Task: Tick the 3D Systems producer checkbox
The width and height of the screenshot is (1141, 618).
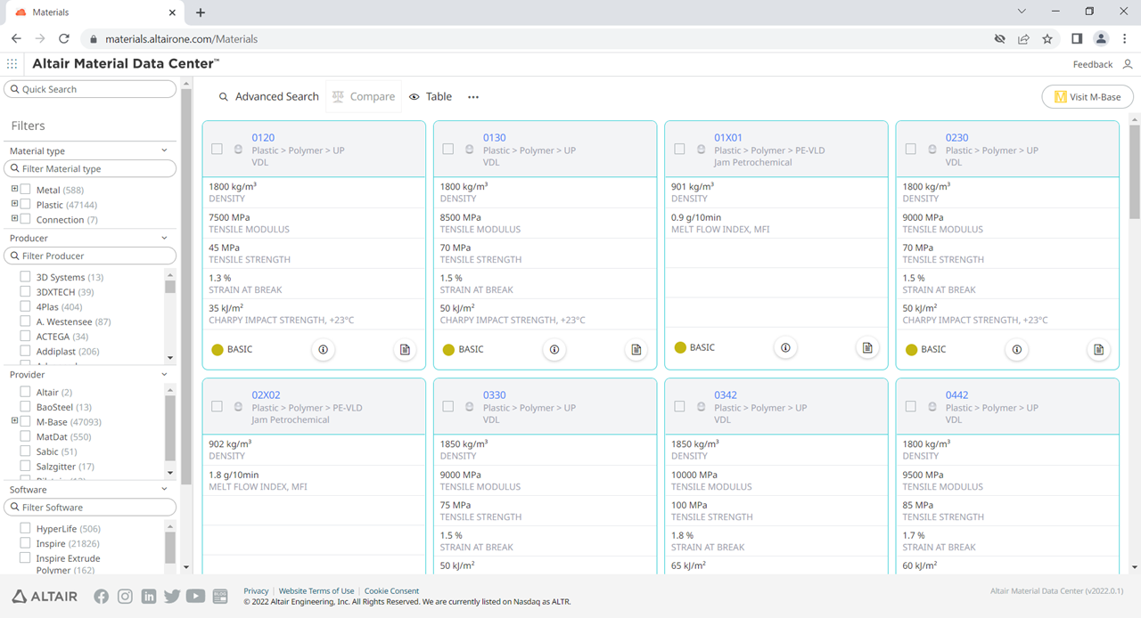Action: point(26,277)
